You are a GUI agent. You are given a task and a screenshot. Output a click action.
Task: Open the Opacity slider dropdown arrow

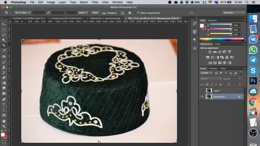pos(240,79)
